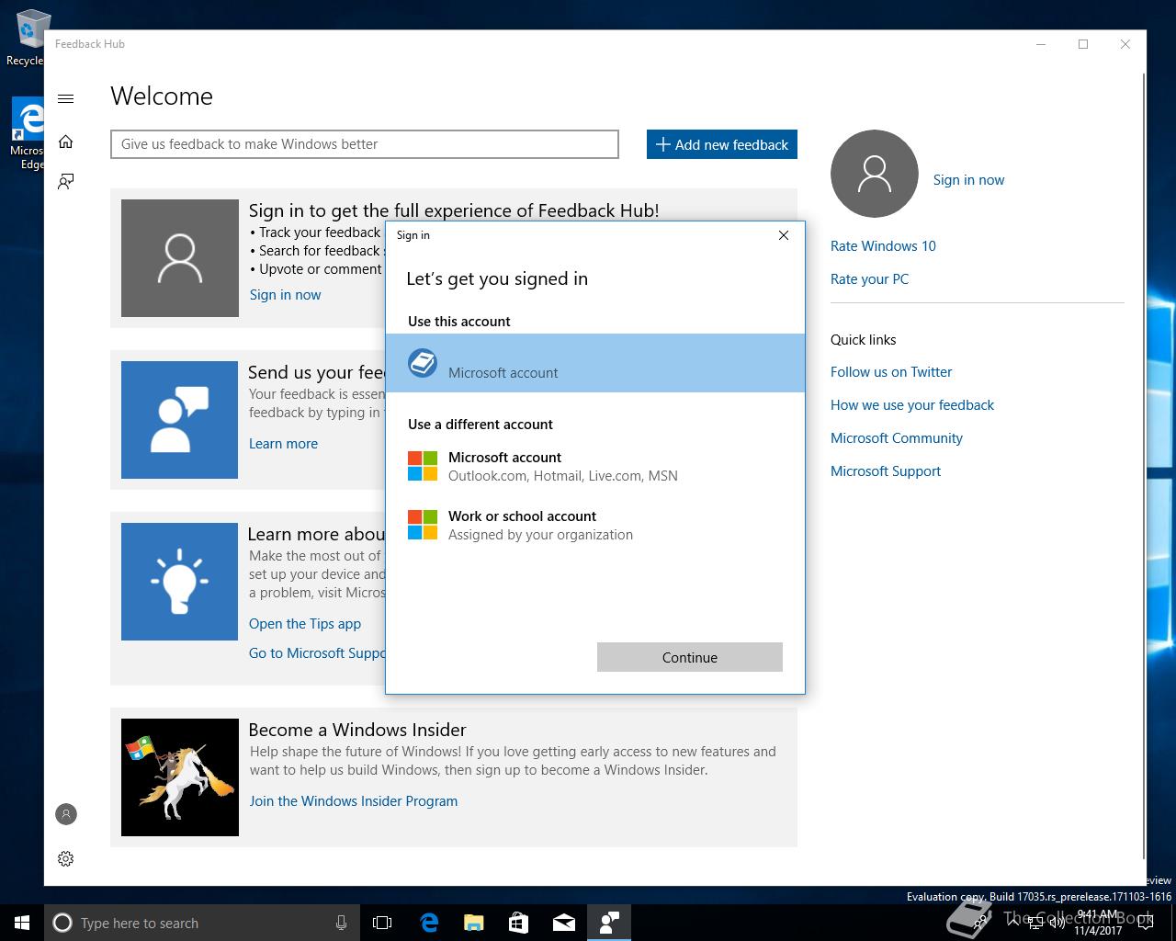Viewport: 1176px width, 941px height.
Task: Open File Explorer from the taskbar
Action: click(474, 923)
